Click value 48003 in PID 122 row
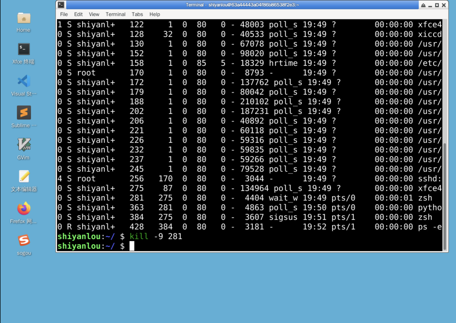 click(x=252, y=25)
